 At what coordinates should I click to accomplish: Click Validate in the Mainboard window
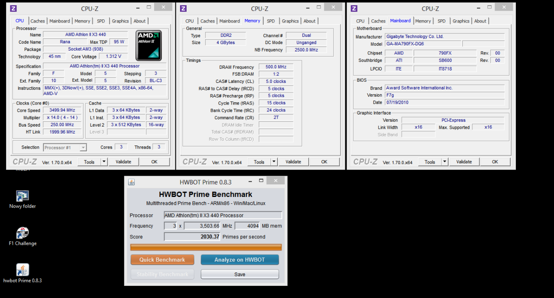464,162
